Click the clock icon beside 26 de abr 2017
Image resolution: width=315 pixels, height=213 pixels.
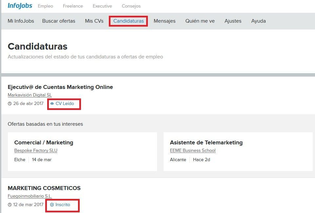tap(10, 104)
